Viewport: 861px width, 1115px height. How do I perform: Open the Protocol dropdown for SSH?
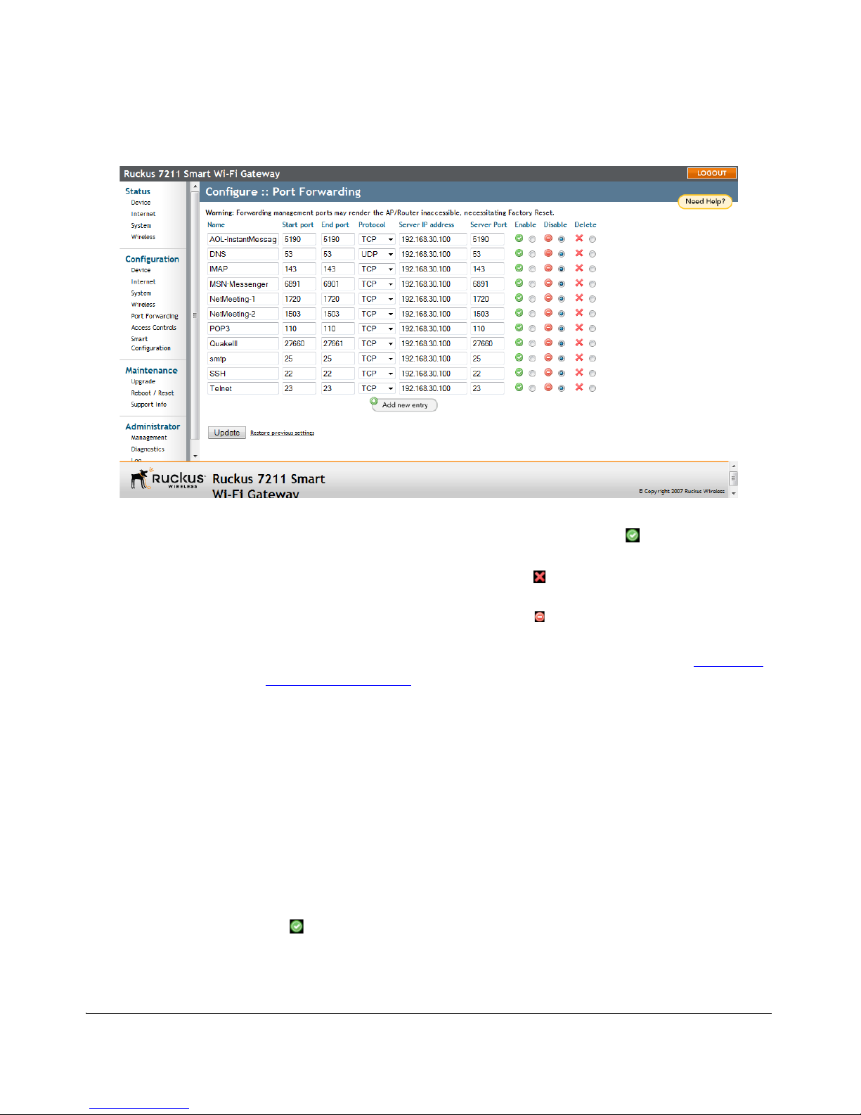(377, 374)
